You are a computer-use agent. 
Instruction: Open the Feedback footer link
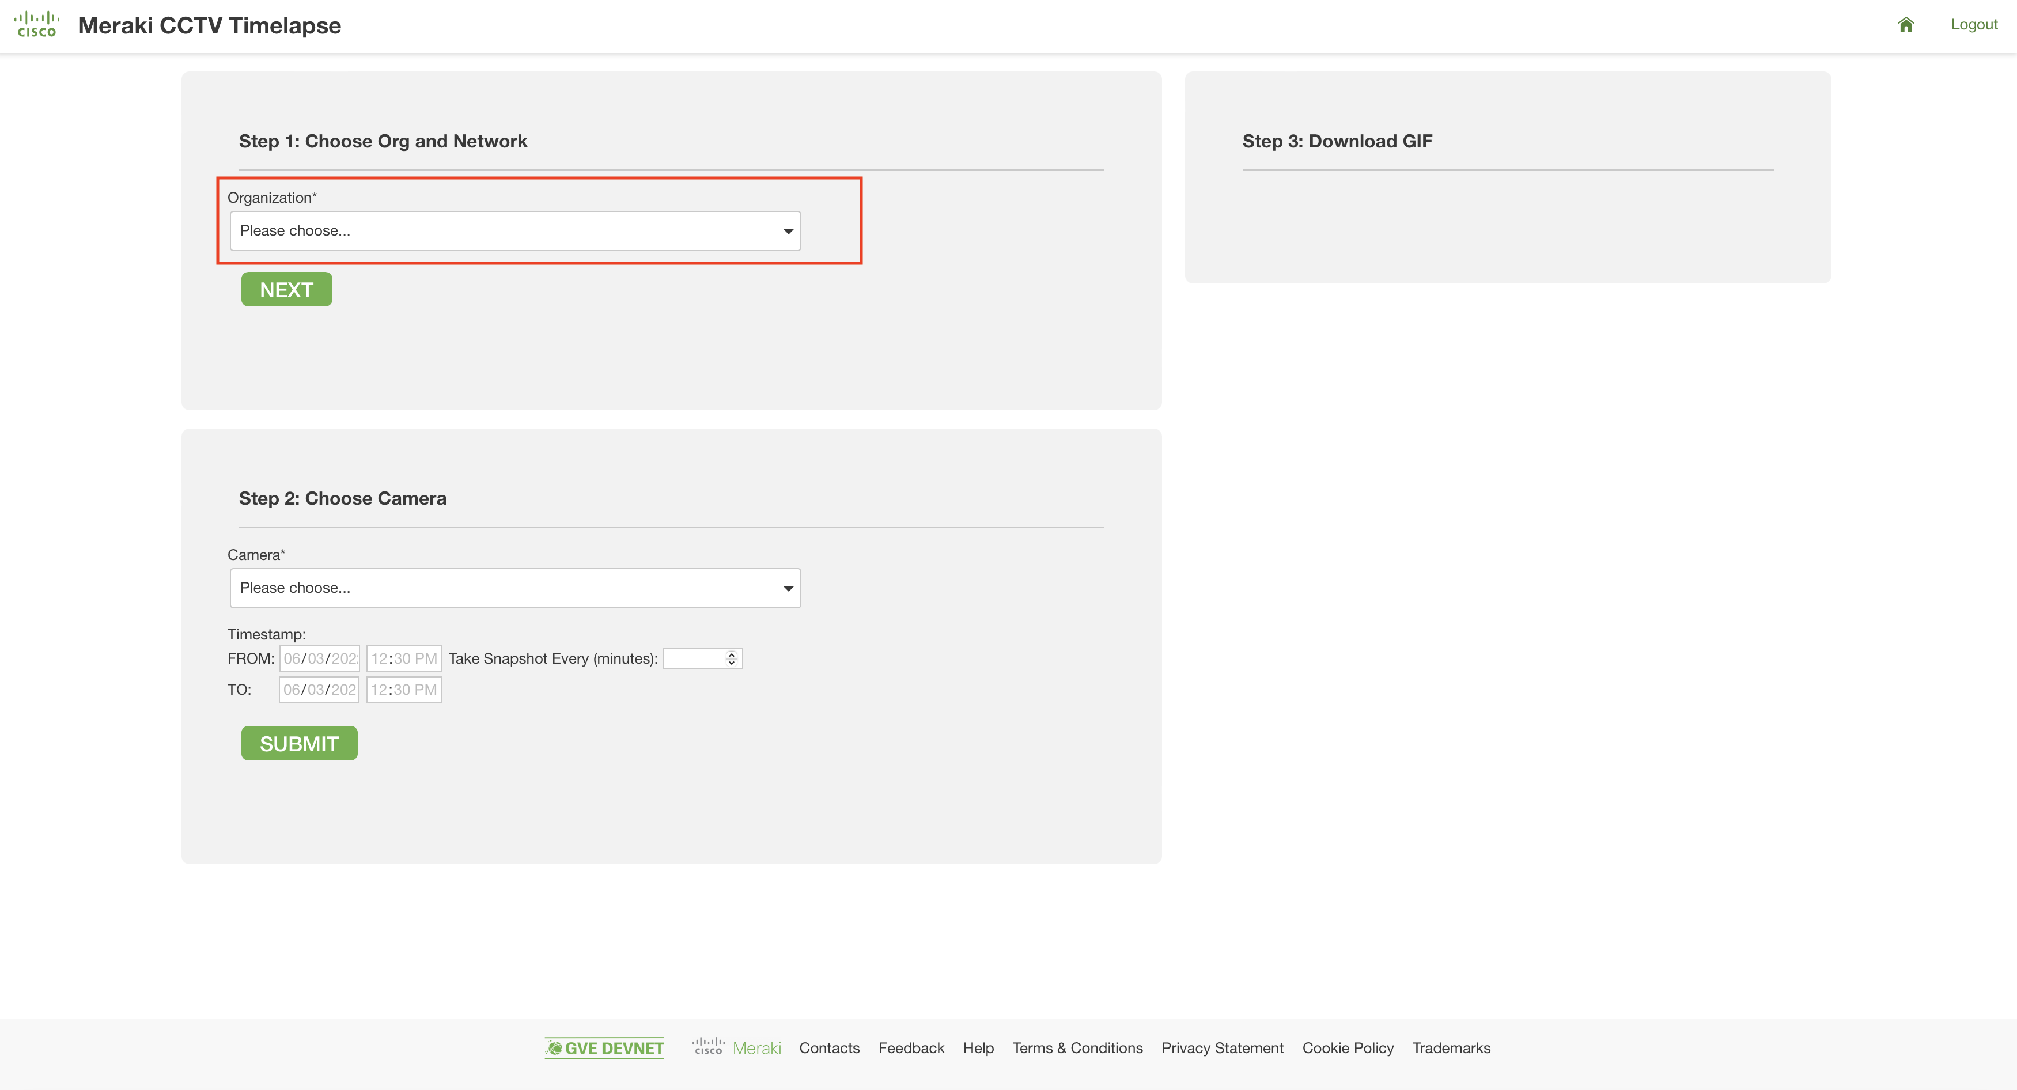point(911,1048)
